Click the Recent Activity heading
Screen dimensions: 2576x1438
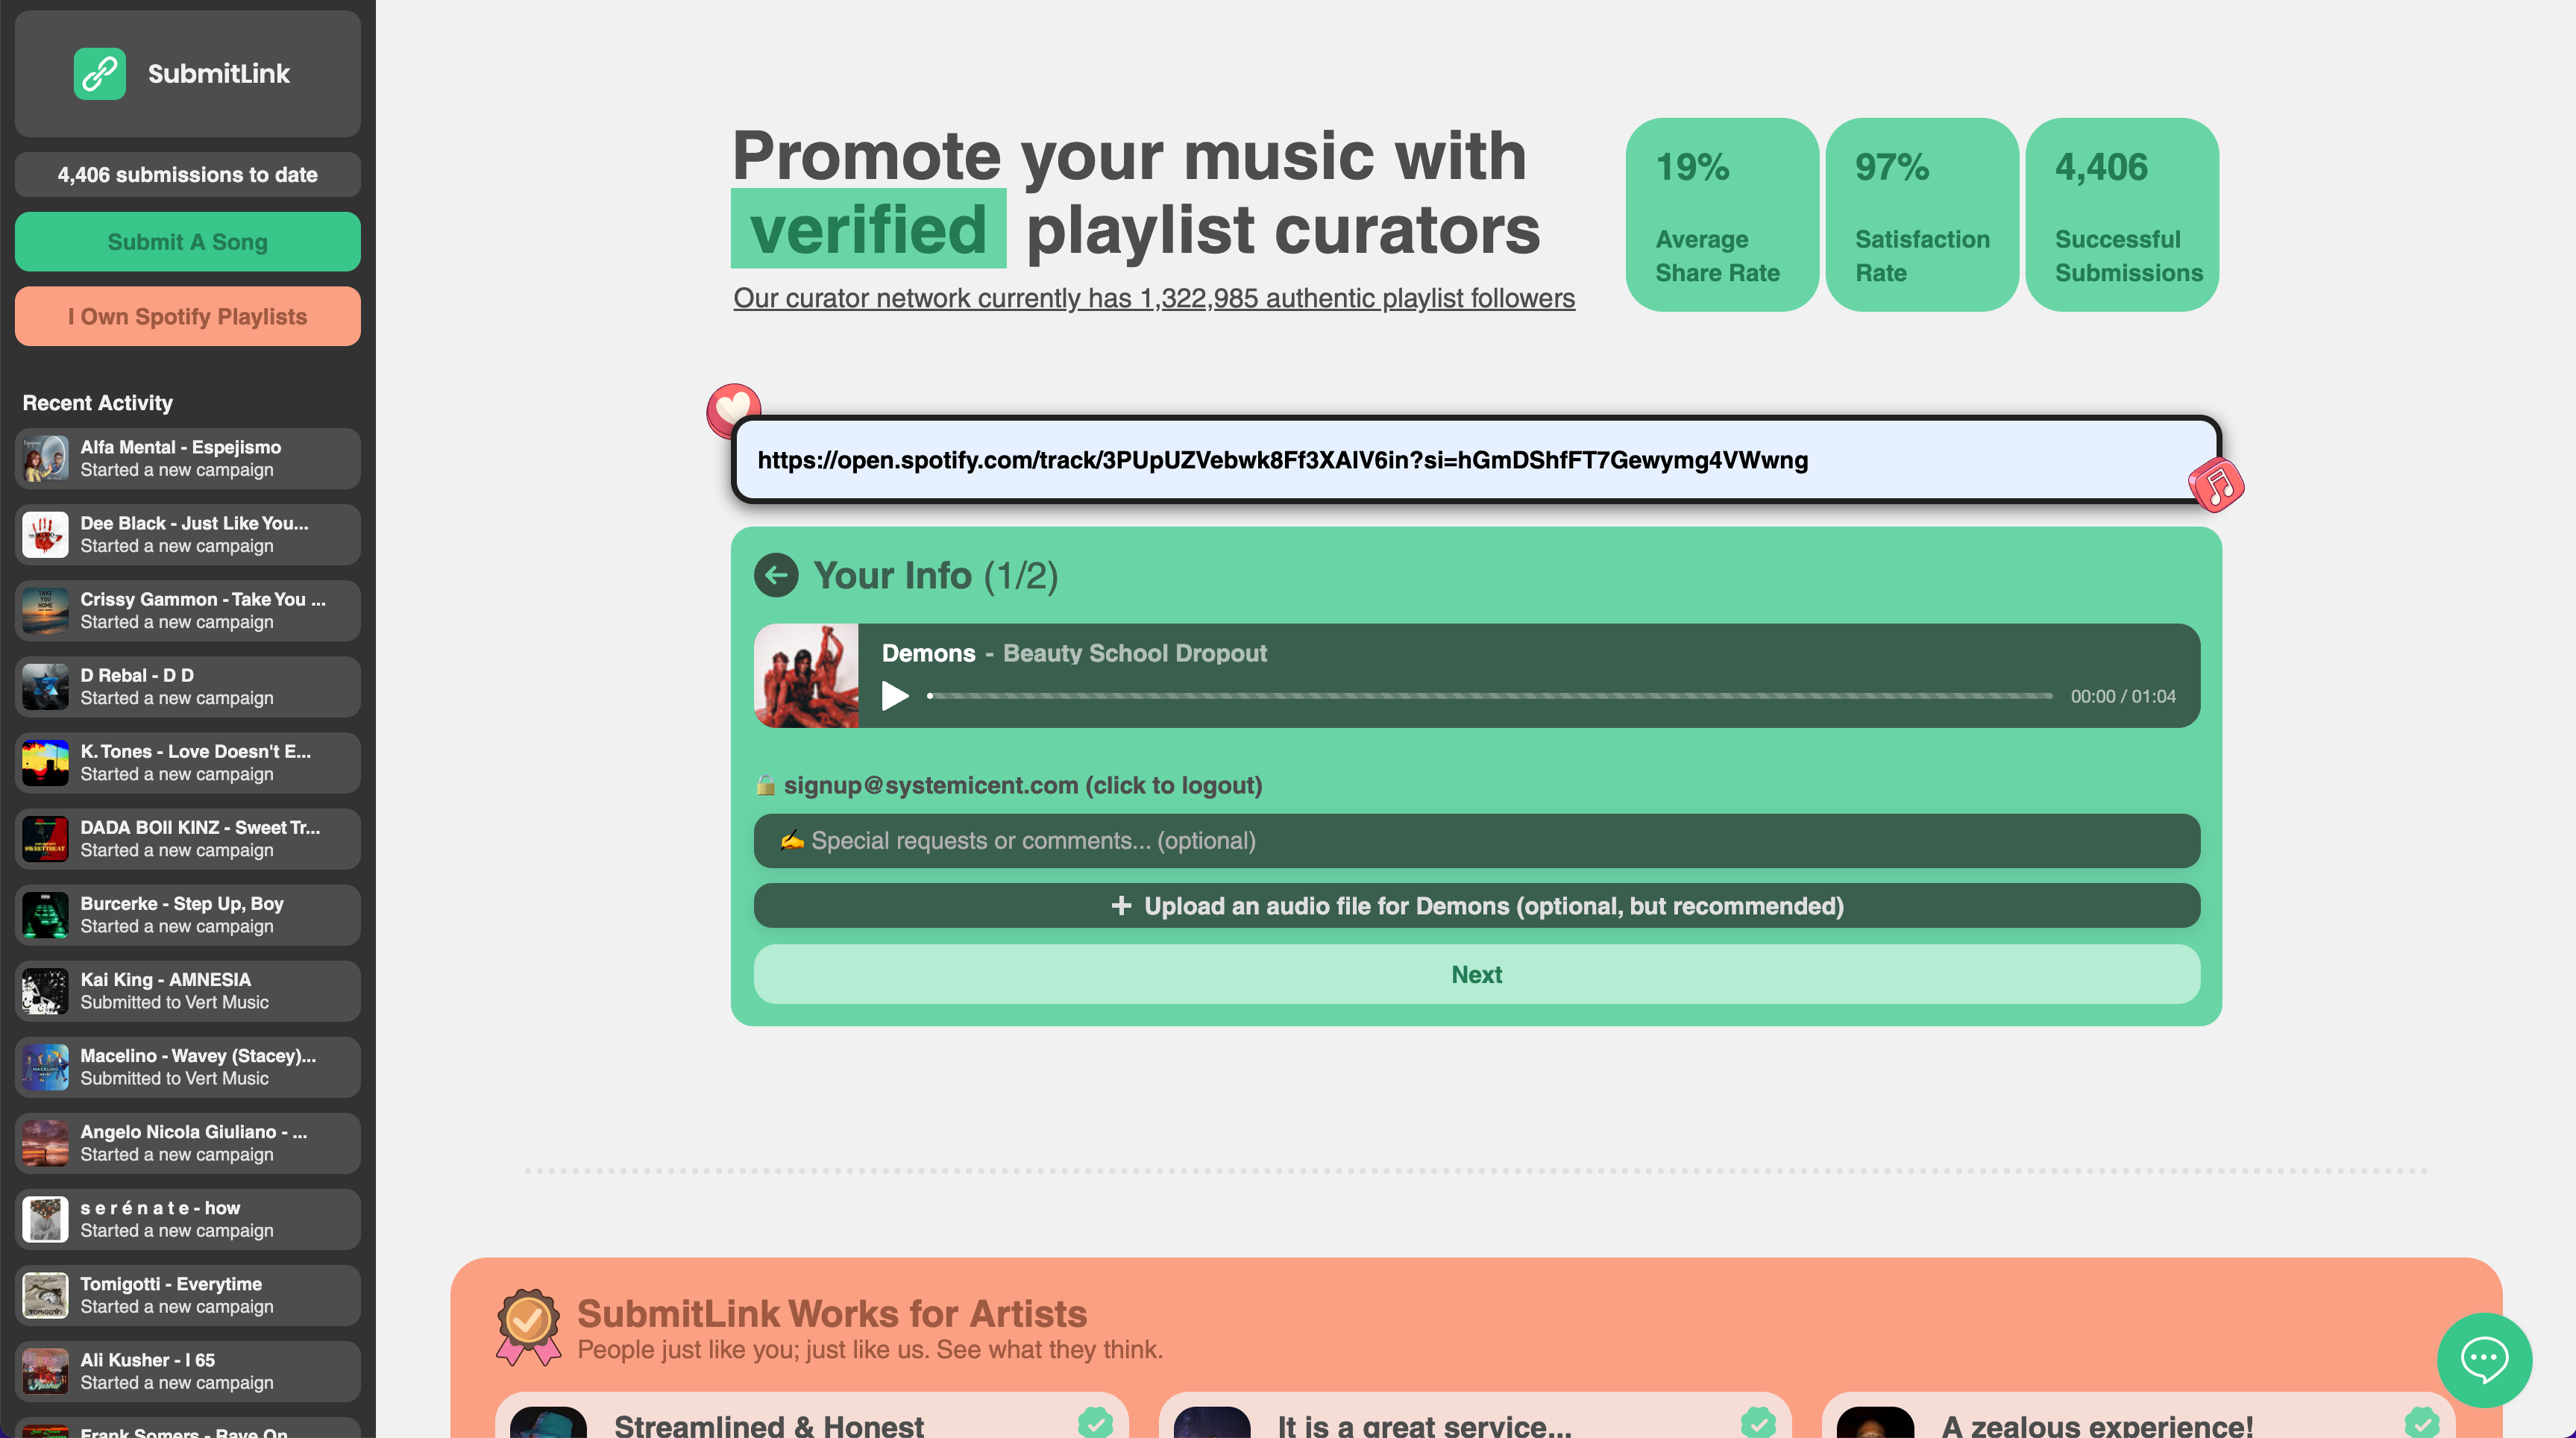[x=98, y=403]
